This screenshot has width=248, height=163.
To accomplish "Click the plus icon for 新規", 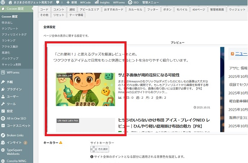I will (68, 3).
